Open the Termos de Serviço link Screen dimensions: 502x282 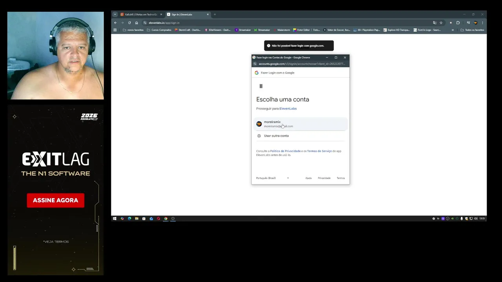coord(319,151)
